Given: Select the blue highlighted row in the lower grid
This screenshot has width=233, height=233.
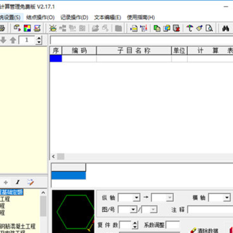Looking at the screenshot, I should point(69,175).
